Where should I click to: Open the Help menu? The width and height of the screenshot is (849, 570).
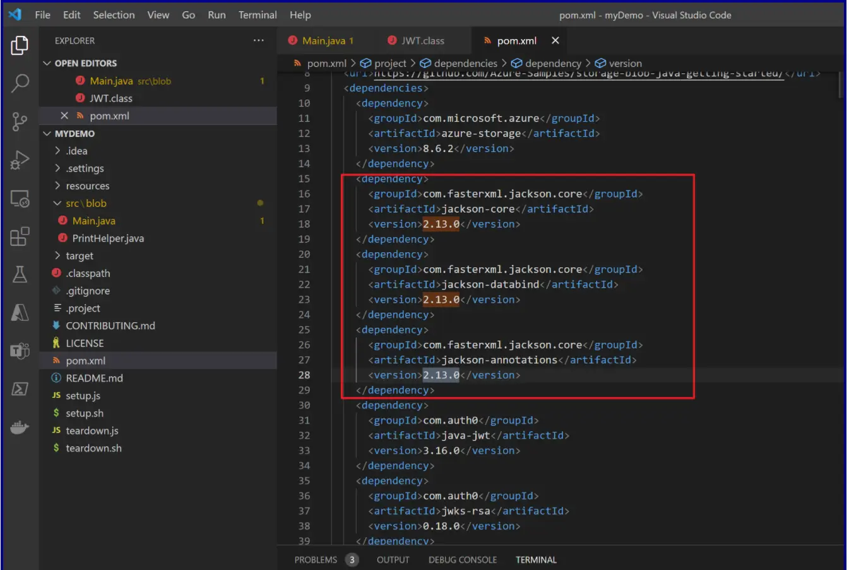click(x=300, y=15)
